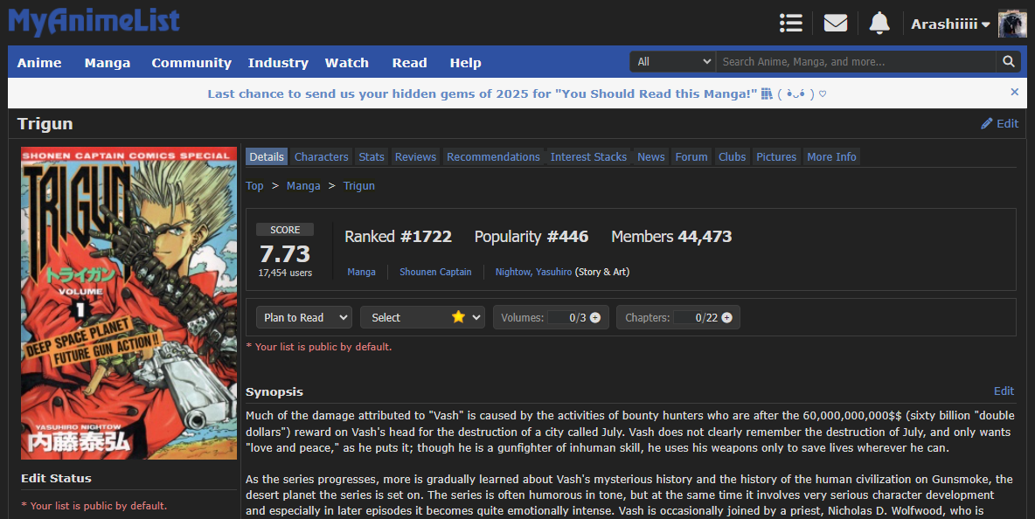Screen dimensions: 1035x519
Task: Click the Popularity #446 text
Action: [531, 236]
